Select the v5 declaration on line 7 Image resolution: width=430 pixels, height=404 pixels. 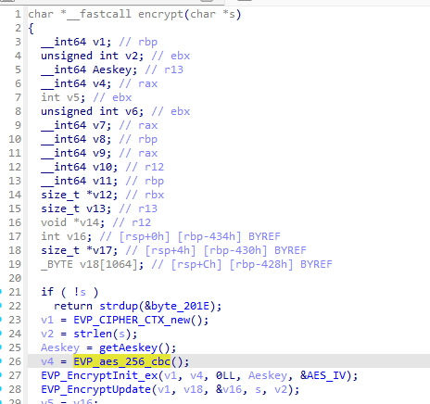tap(73, 97)
